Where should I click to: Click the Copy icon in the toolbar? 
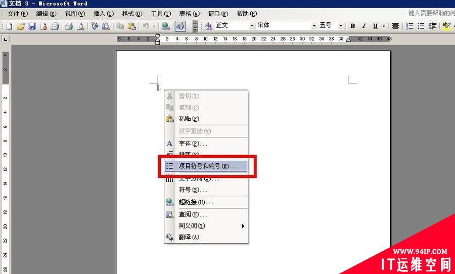click(x=120, y=26)
